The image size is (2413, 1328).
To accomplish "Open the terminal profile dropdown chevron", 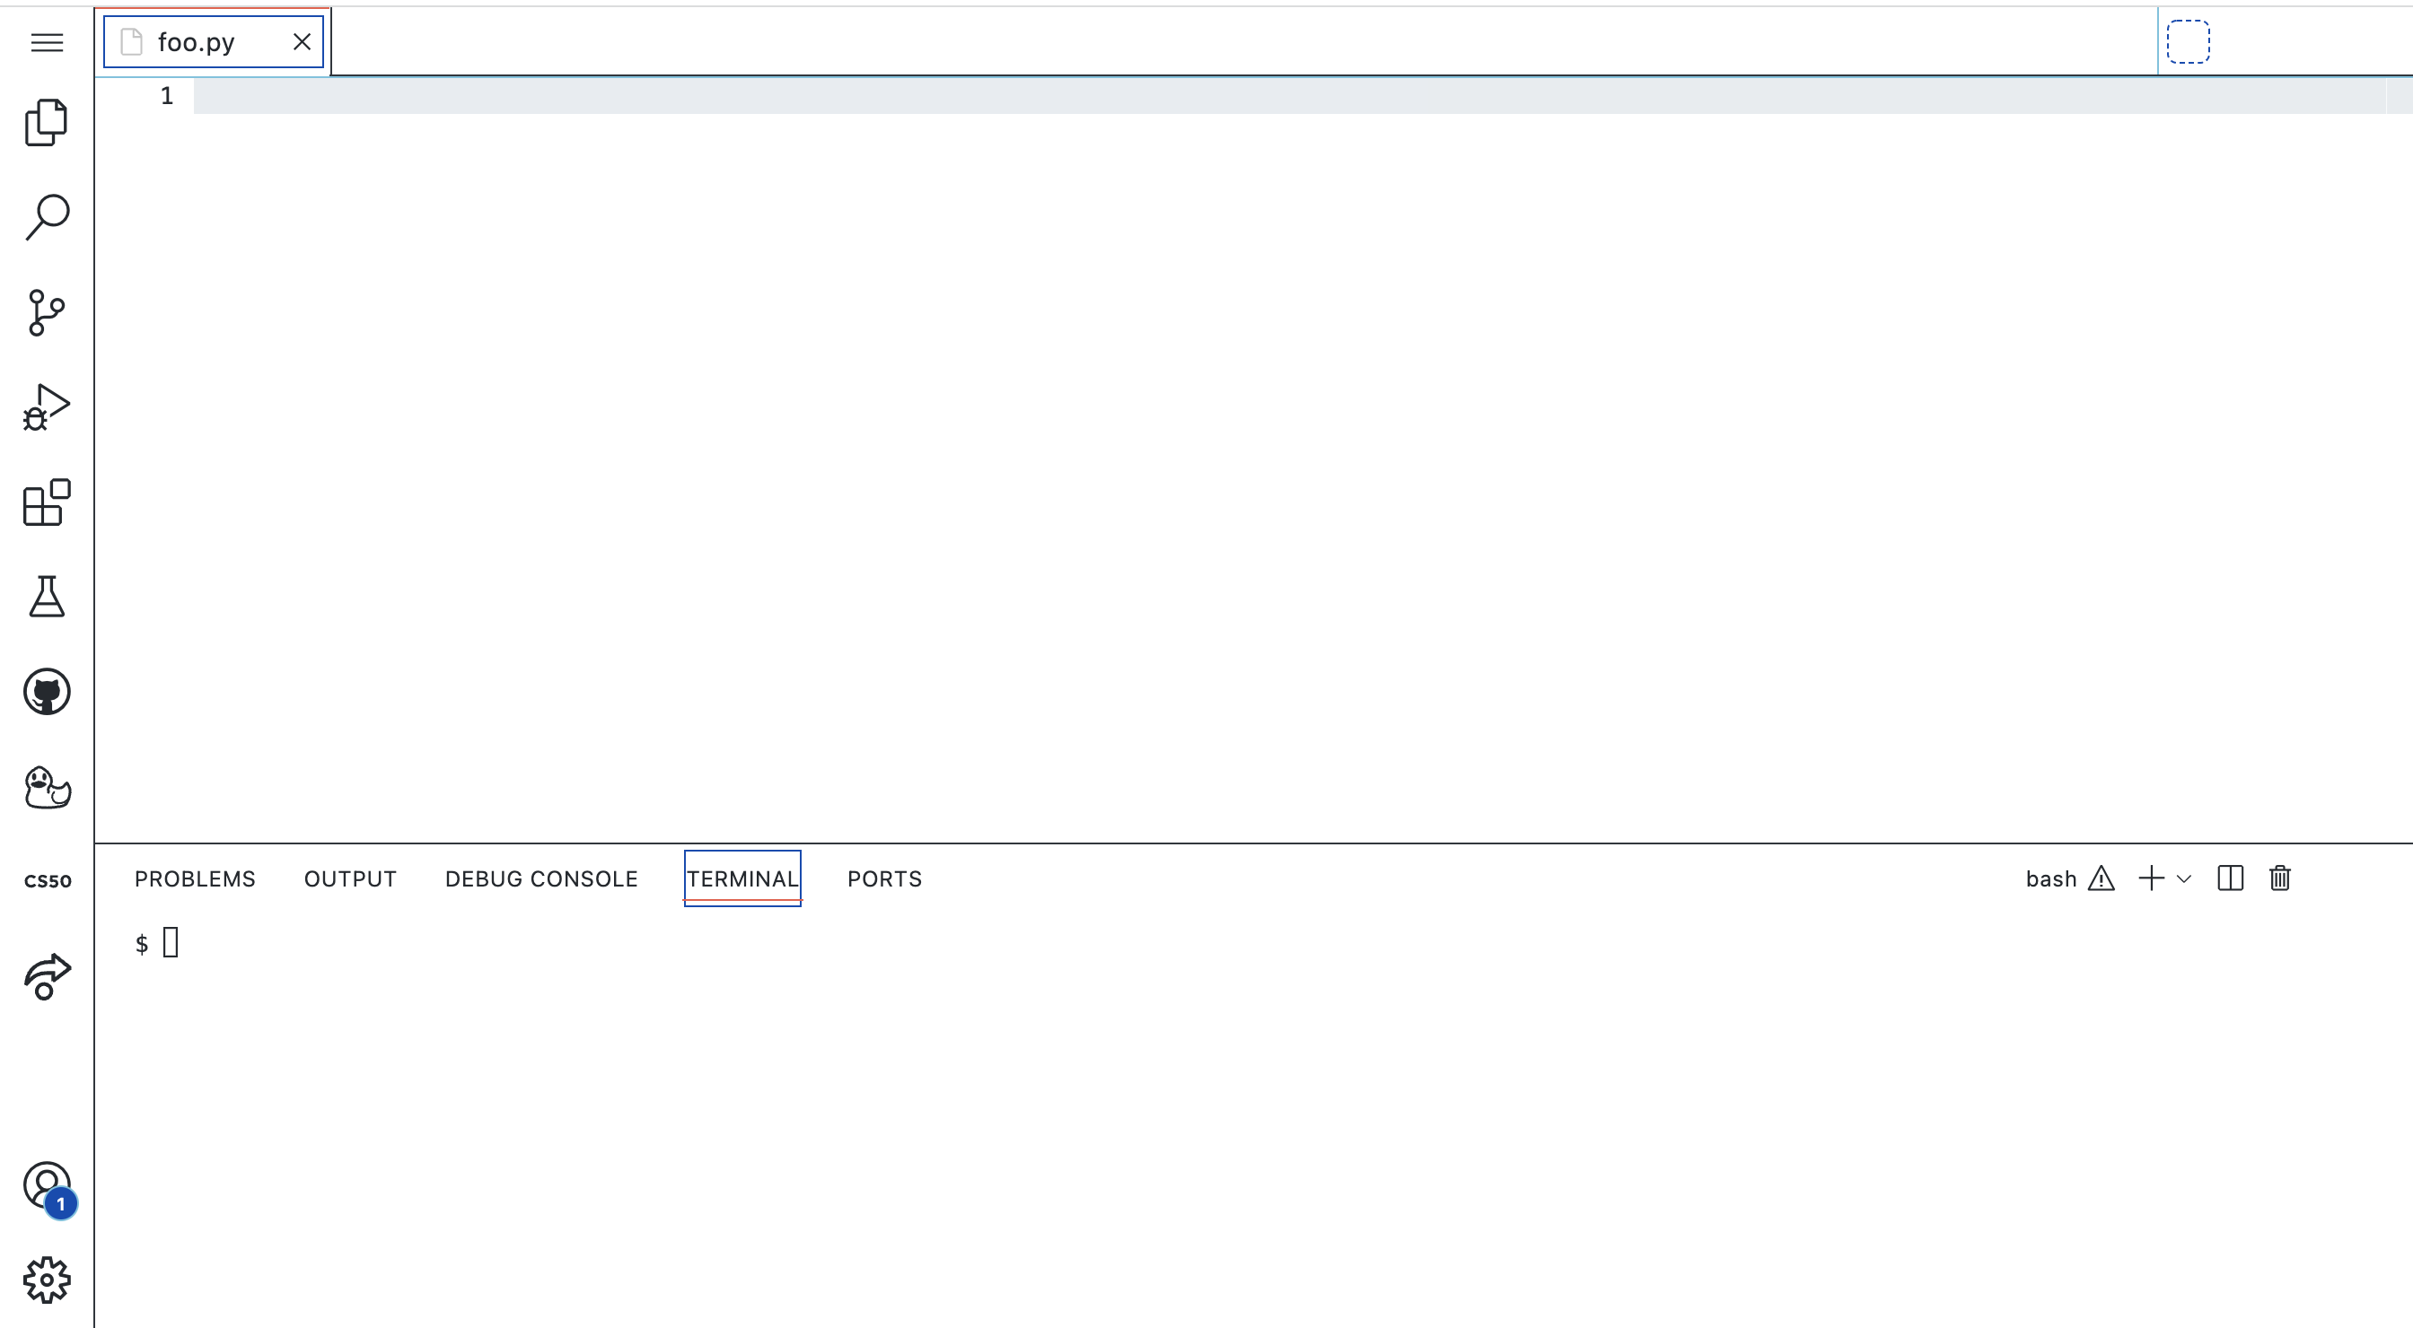I will (2184, 878).
